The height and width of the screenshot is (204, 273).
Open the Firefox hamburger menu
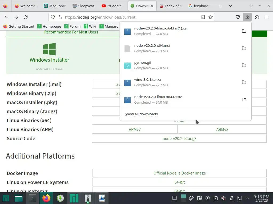click(x=267, y=17)
